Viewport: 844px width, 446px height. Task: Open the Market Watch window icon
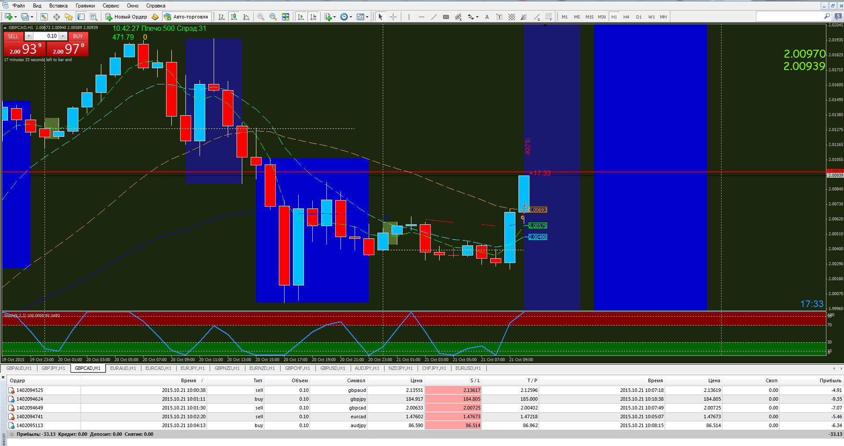click(x=44, y=17)
